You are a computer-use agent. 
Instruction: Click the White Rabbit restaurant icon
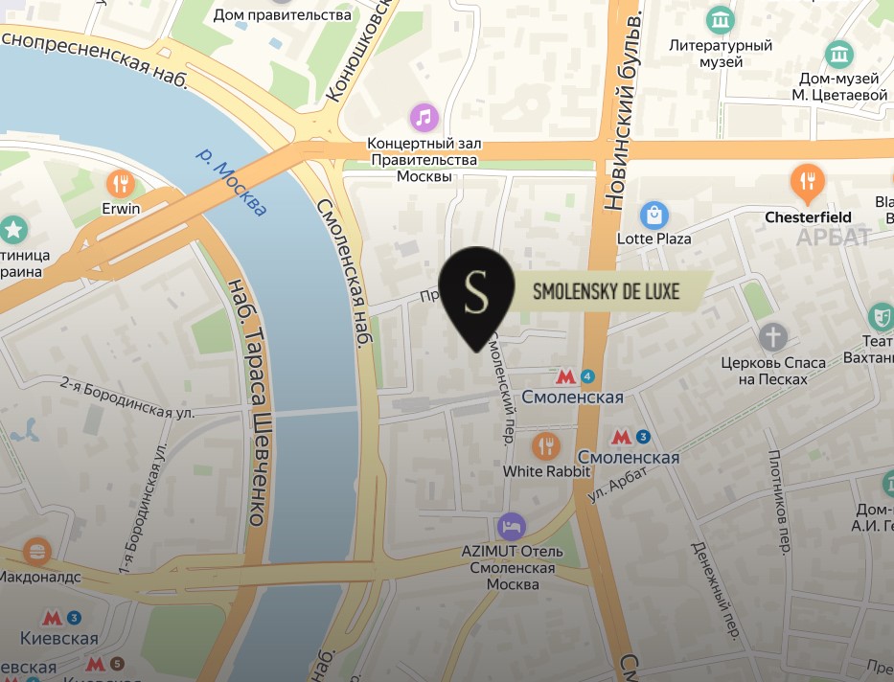pos(545,446)
